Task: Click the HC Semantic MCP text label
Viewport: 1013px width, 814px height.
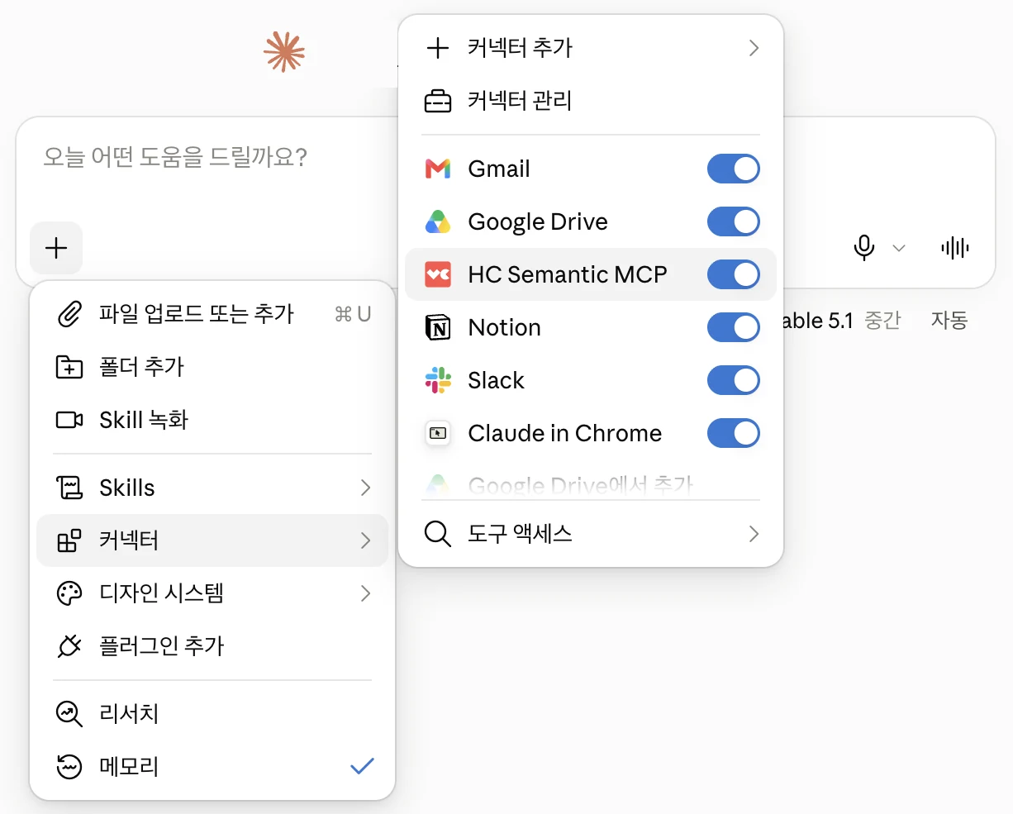Action: tap(568, 274)
